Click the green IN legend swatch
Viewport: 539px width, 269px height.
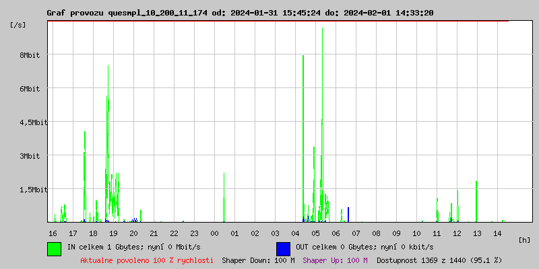coord(54,248)
